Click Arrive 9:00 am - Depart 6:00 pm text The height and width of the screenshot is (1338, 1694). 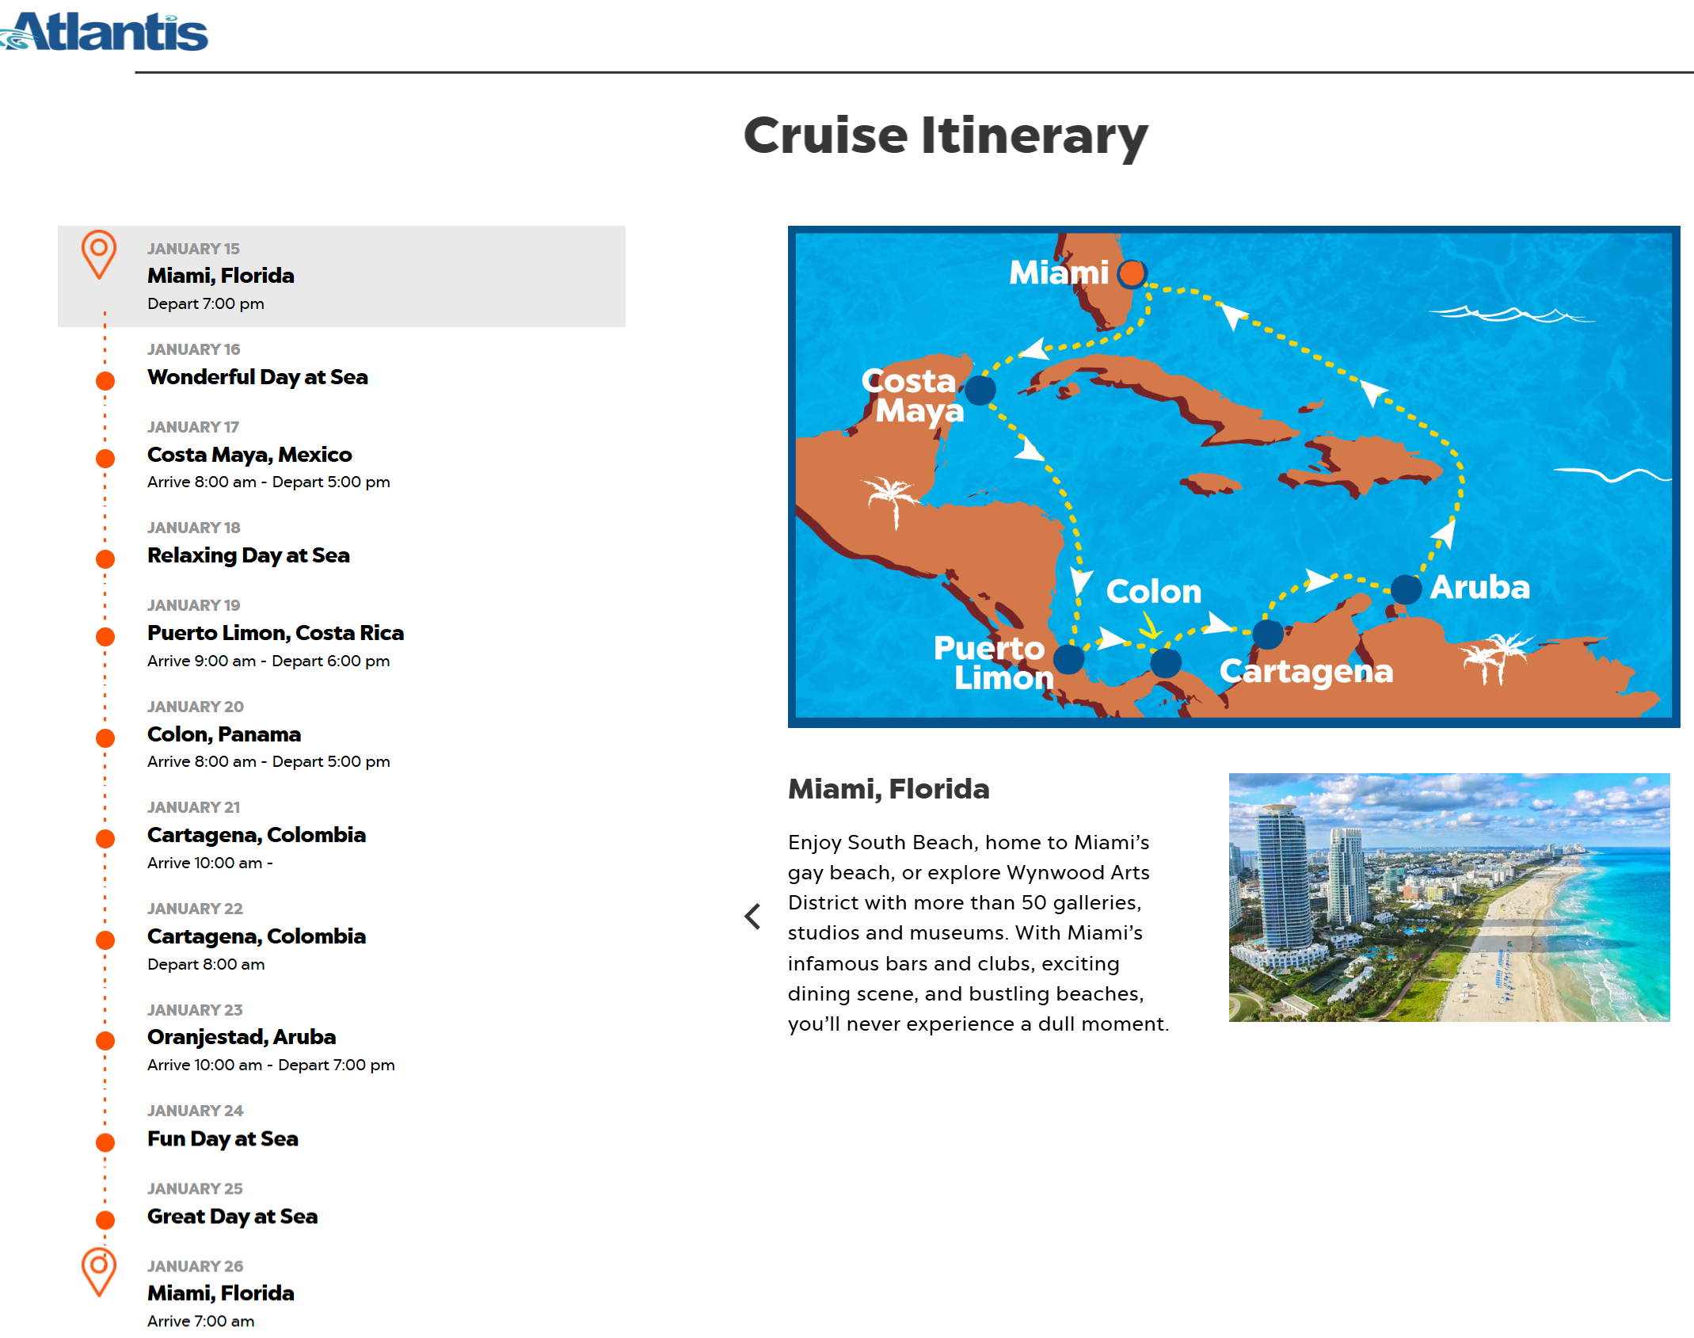click(x=268, y=661)
